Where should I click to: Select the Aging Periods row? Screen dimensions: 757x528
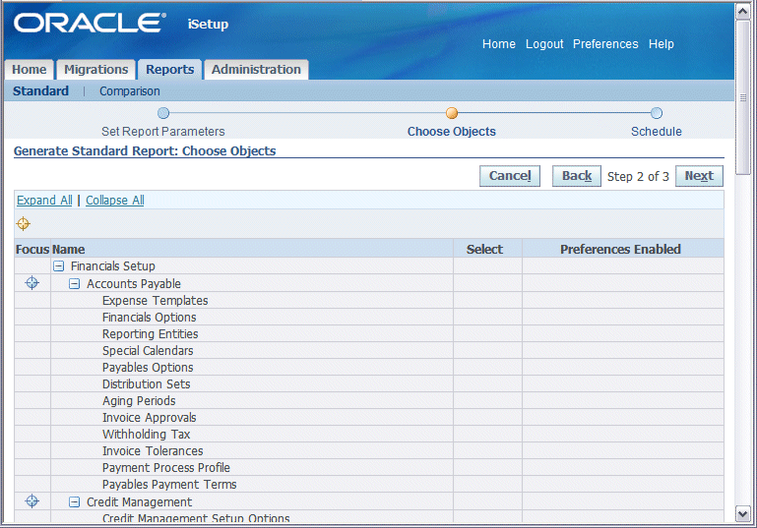[x=369, y=401]
